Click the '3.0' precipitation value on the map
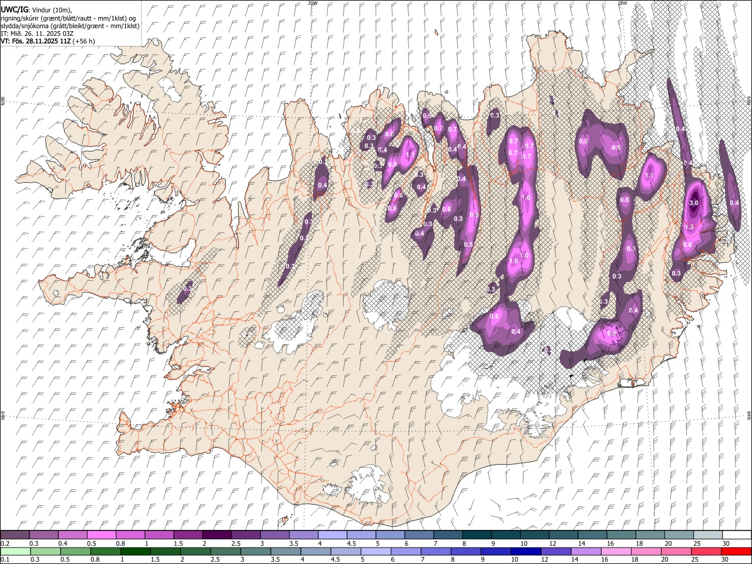 coord(693,203)
